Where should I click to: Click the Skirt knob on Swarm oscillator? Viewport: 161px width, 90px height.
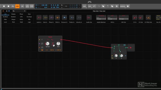(58, 44)
